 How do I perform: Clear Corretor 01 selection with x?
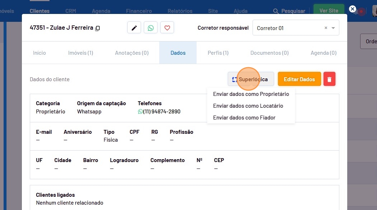(x=326, y=28)
